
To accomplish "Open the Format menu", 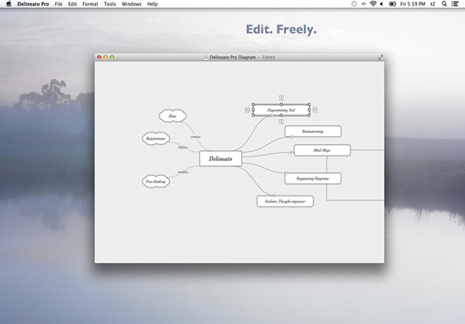I will click(90, 4).
